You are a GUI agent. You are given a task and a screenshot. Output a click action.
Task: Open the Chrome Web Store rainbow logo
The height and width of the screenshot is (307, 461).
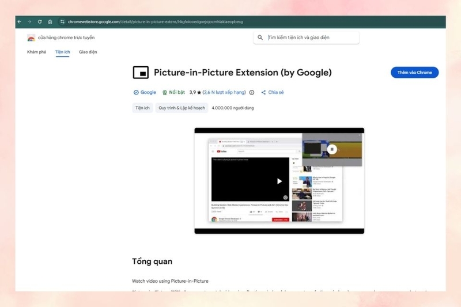31,38
